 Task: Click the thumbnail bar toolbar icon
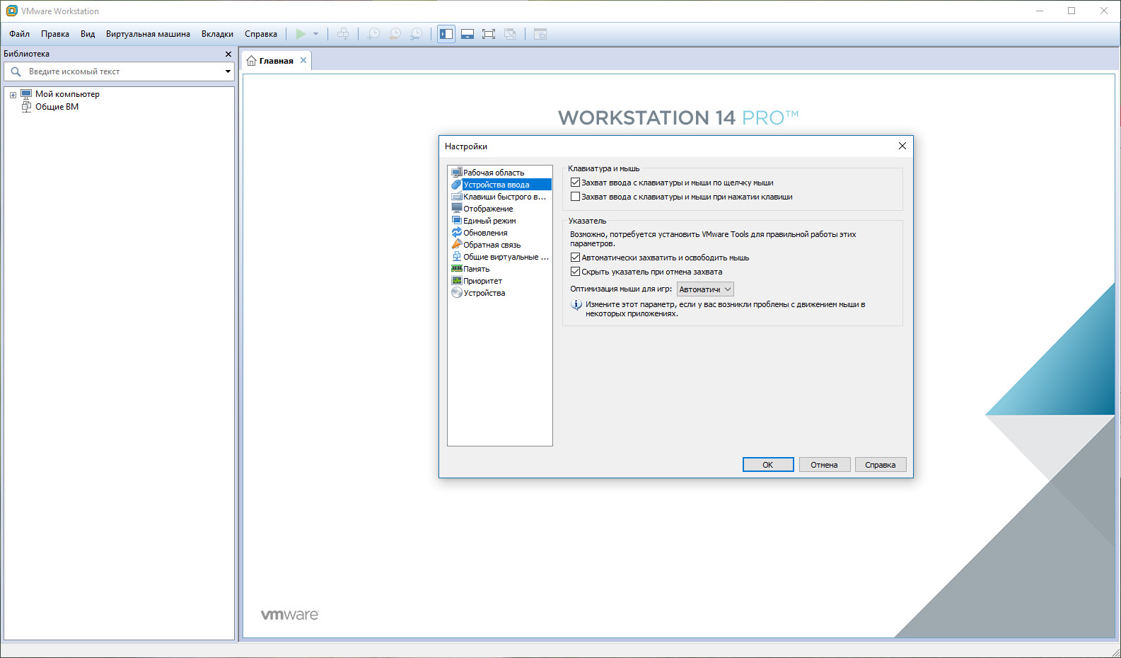pyautogui.click(x=467, y=34)
